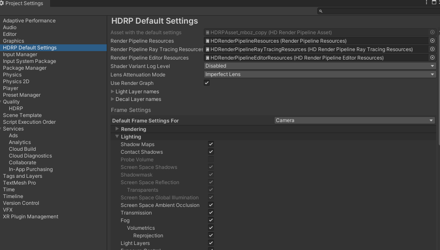Viewport: 440px width, 250px height.
Task: Click the Project Settings gear icon
Action: coord(2,3)
